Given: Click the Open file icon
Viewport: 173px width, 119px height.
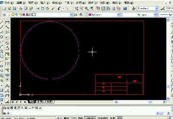Looking at the screenshot, I should 9,8.
